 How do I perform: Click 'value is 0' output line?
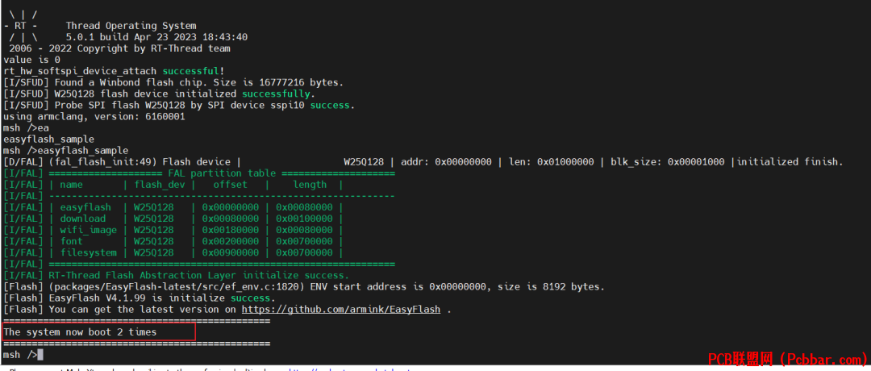(31, 60)
